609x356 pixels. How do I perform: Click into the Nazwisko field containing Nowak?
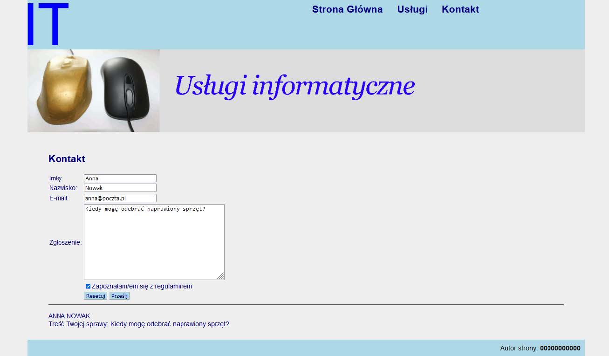pyautogui.click(x=120, y=188)
